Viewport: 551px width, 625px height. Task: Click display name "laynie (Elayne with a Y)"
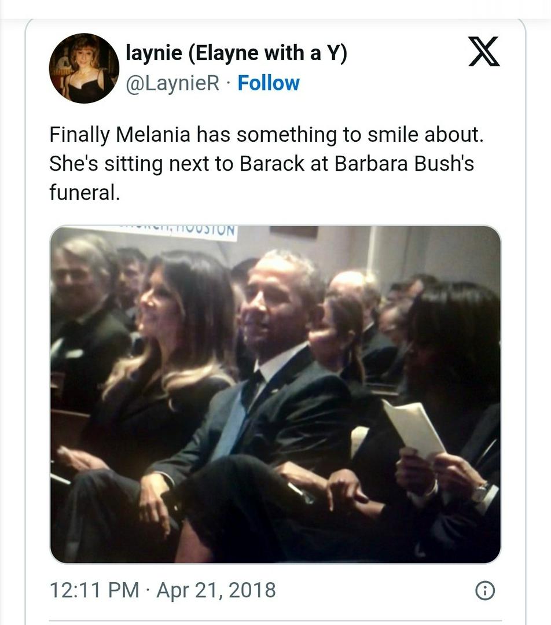click(x=236, y=54)
